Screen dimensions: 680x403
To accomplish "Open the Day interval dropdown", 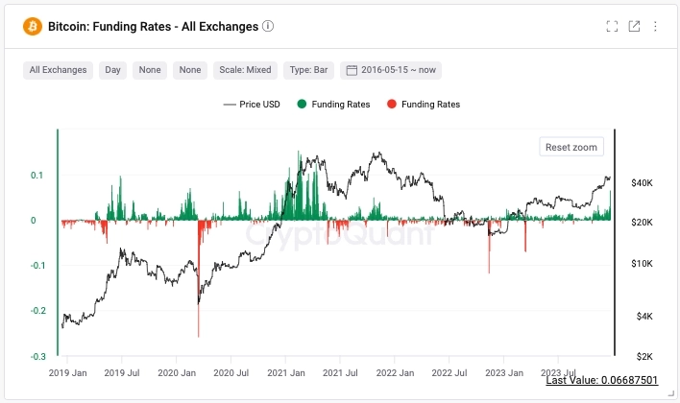I will click(x=113, y=70).
